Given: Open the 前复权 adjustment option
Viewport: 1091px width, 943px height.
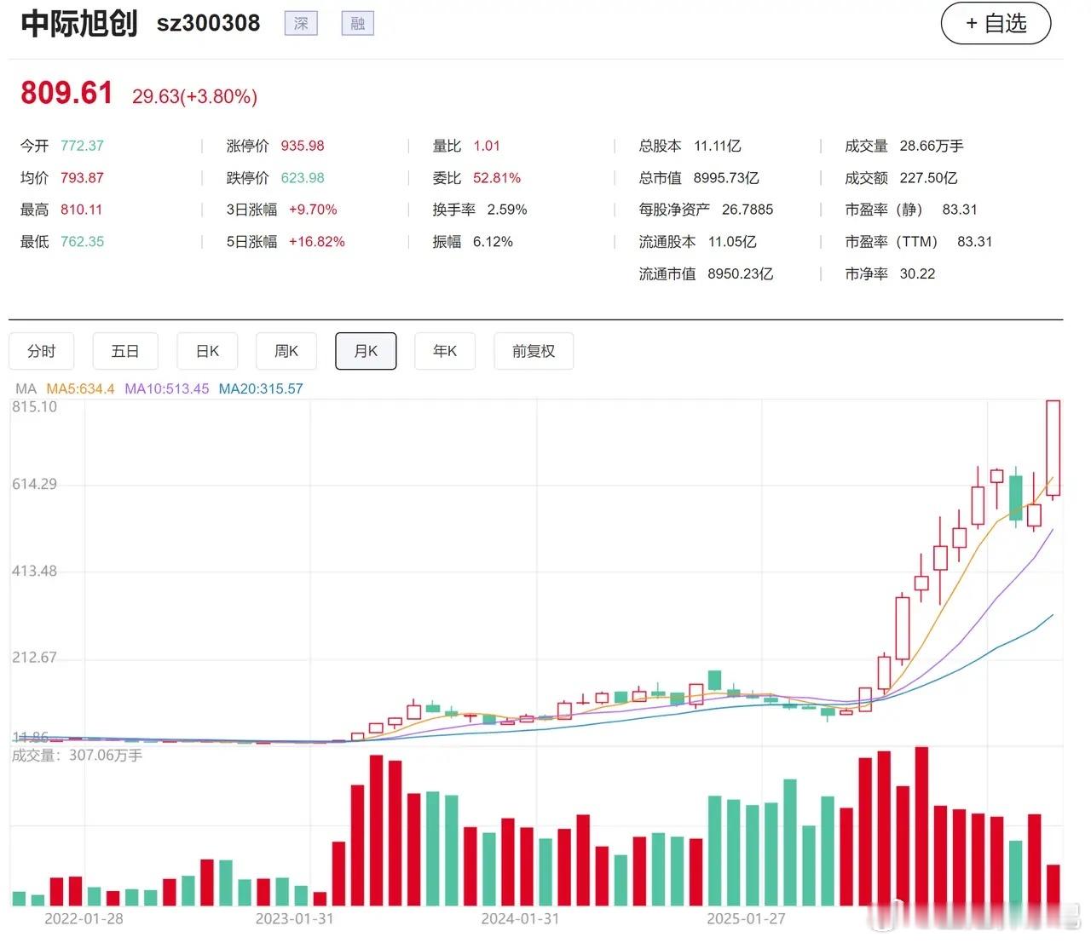Looking at the screenshot, I should click(x=534, y=351).
